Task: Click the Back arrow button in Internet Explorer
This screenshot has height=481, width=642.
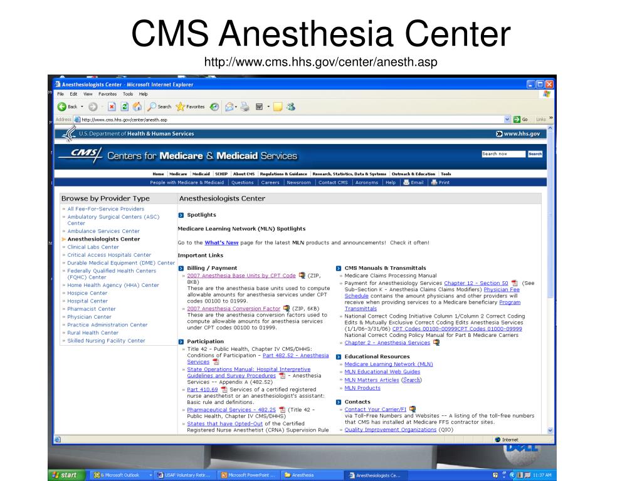Action: 68,106
